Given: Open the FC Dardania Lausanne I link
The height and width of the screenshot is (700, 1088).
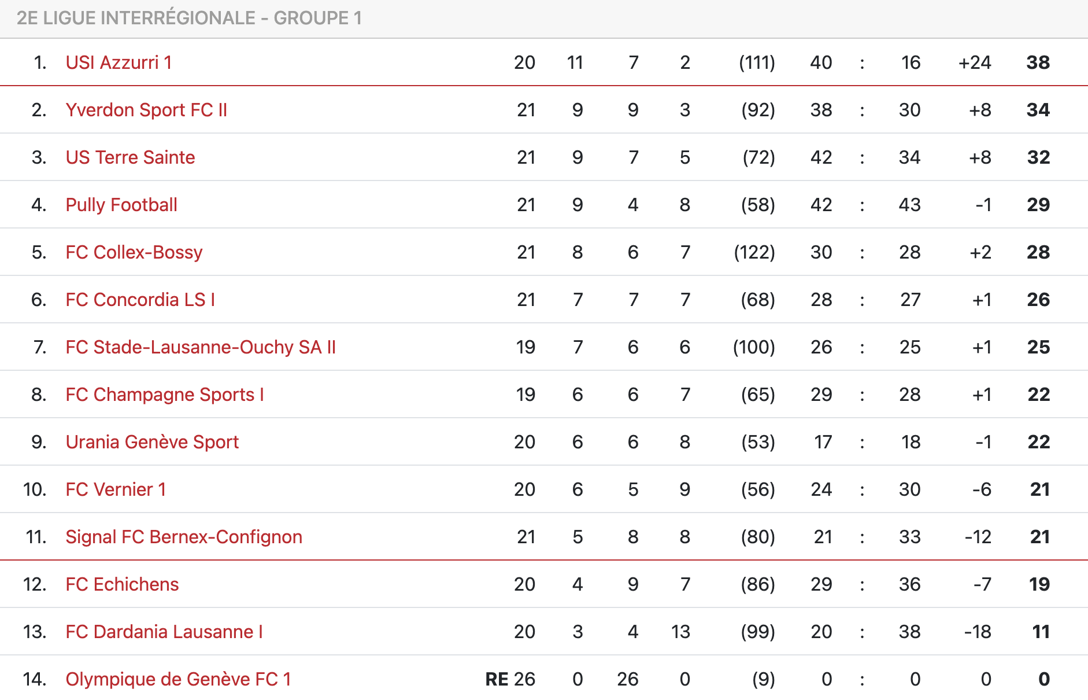Looking at the screenshot, I should click(164, 632).
